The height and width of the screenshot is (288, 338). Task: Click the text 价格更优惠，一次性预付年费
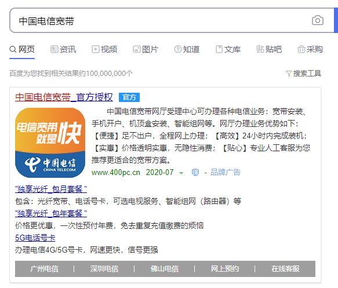click(x=64, y=225)
